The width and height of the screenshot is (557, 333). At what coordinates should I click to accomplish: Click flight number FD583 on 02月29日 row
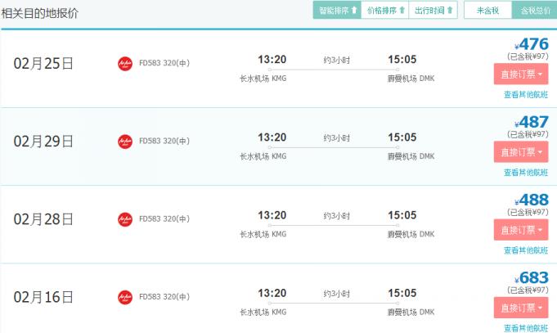coord(151,141)
